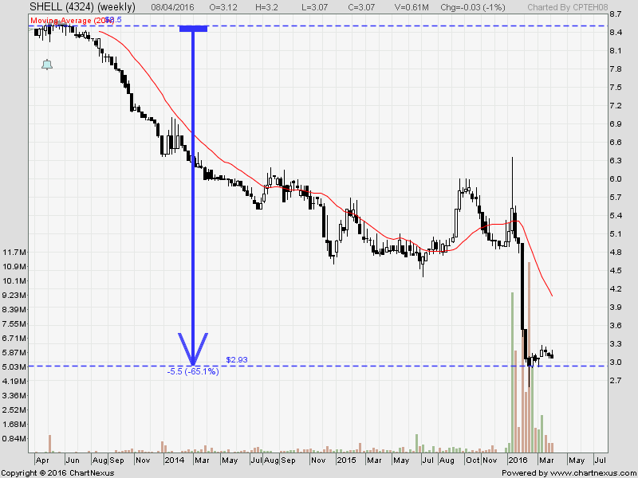The width and height of the screenshot is (638, 478).
Task: Select the $2.93 price level label
Action: tap(237, 360)
